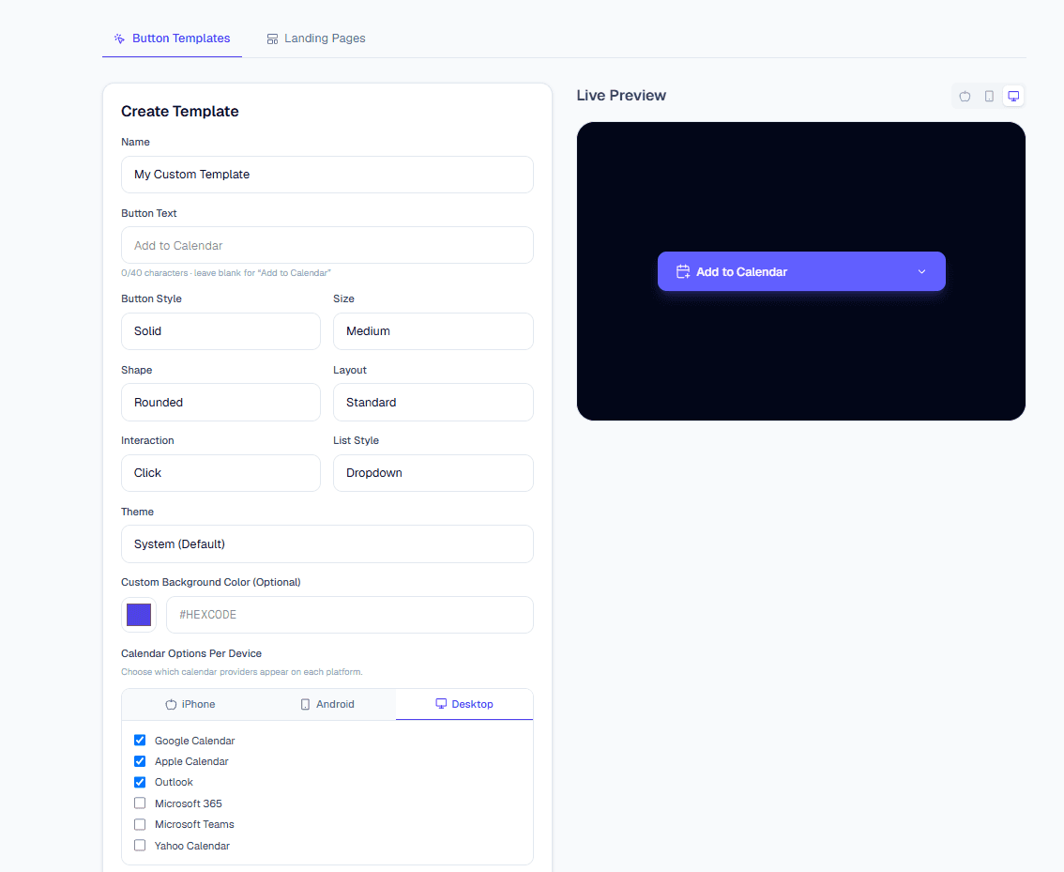The height and width of the screenshot is (872, 1064).
Task: Open the Theme dropdown showing System (Default)
Action: (x=327, y=544)
